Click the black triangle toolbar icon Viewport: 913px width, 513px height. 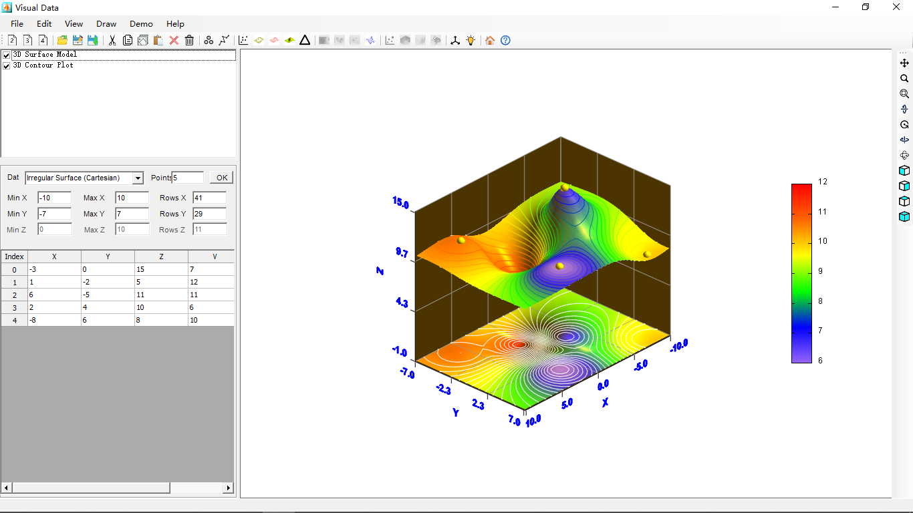pyautogui.click(x=305, y=41)
